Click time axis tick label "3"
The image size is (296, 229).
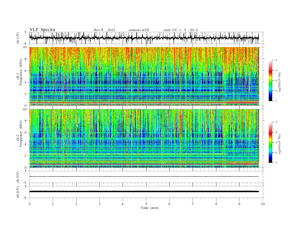click(x=99, y=204)
